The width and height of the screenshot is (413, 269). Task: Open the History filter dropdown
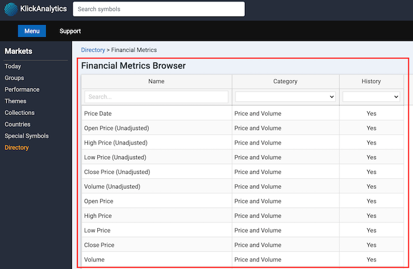(x=371, y=97)
